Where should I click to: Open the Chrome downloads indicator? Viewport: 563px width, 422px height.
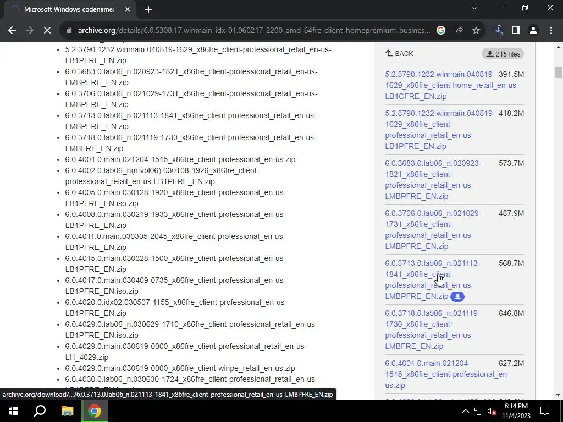(x=499, y=31)
